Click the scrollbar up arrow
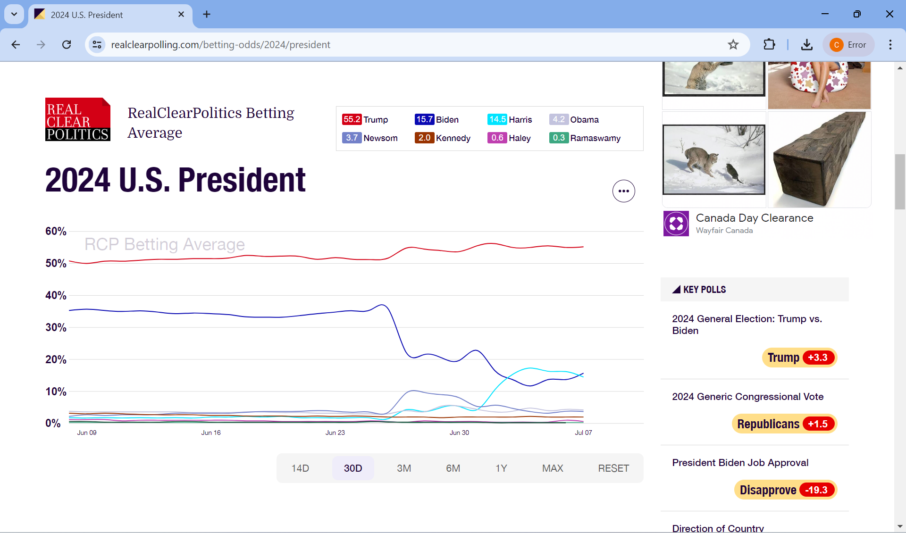This screenshot has height=533, width=906. (x=900, y=68)
